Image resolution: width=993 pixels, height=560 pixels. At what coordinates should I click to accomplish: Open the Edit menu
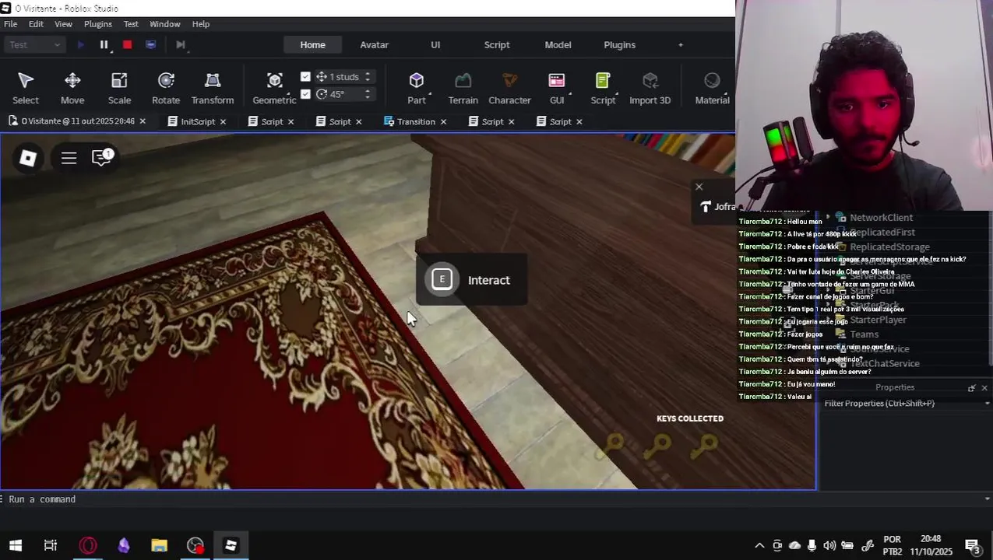pos(36,24)
